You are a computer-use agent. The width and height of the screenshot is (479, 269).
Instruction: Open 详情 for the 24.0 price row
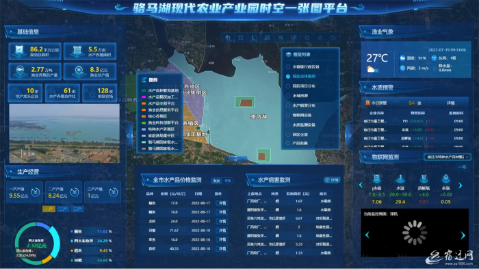click(x=222, y=221)
